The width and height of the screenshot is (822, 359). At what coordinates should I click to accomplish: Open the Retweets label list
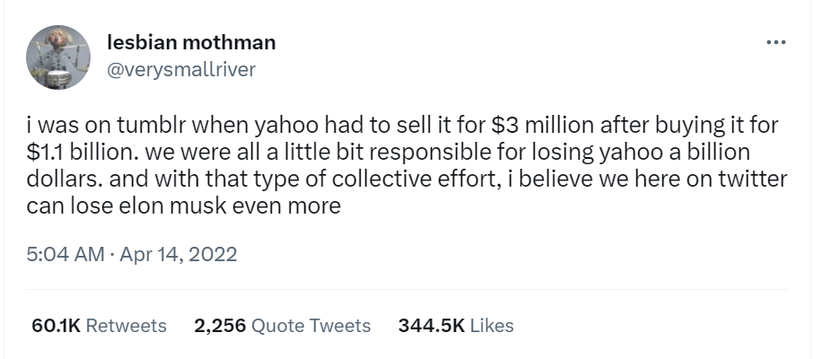[126, 325]
